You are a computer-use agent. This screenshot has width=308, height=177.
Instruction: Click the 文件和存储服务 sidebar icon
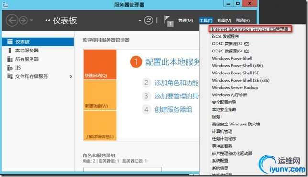click(10, 76)
